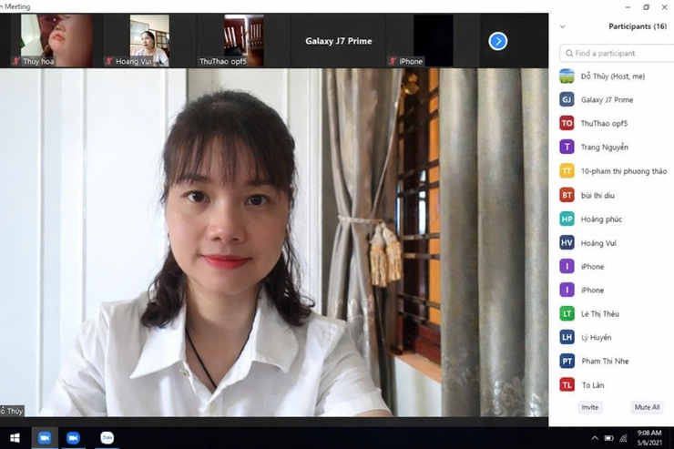Collapse the Participants panel chevron
The width and height of the screenshot is (674, 449).
tap(563, 26)
